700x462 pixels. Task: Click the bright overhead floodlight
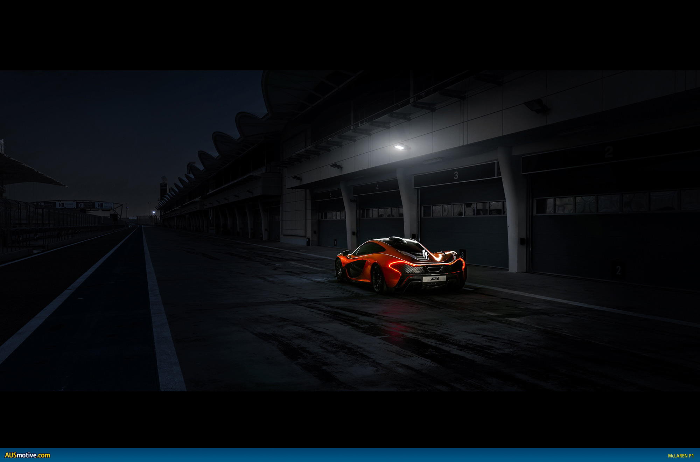[x=399, y=147]
